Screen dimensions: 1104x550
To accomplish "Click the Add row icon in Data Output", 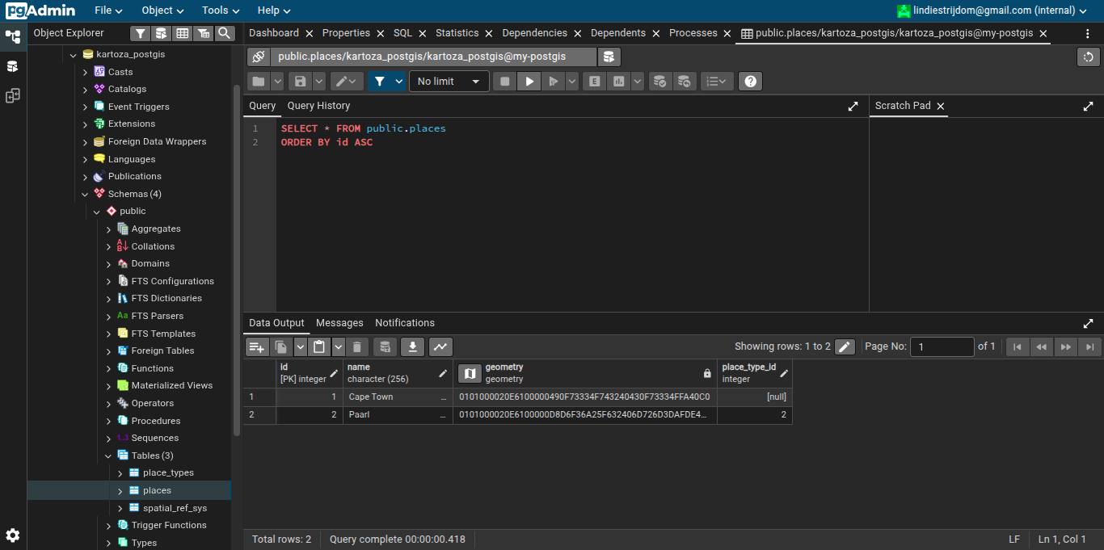I will click(257, 347).
